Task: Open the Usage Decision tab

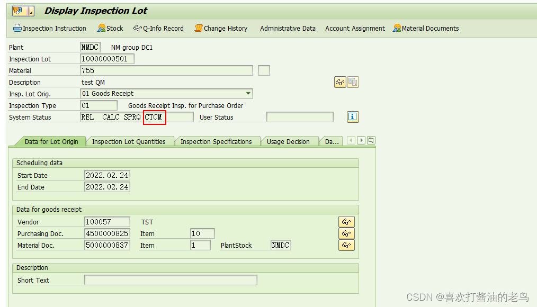Action: 290,141
